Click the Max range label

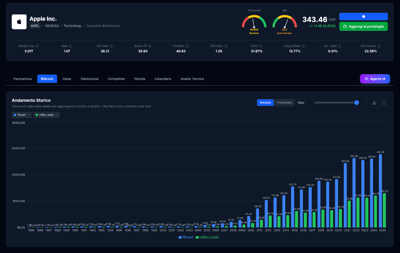point(301,103)
